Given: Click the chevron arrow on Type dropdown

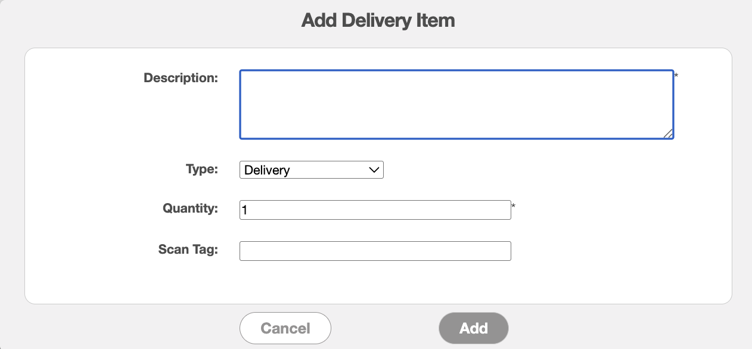Looking at the screenshot, I should coord(374,170).
